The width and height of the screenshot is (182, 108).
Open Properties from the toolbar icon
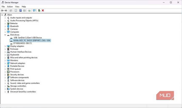coord(16,10)
